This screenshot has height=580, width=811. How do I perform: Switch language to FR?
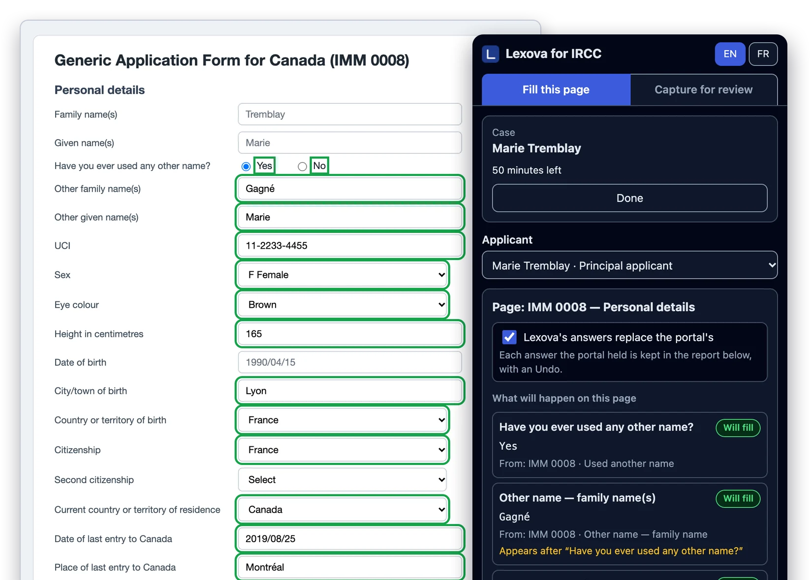[763, 54]
